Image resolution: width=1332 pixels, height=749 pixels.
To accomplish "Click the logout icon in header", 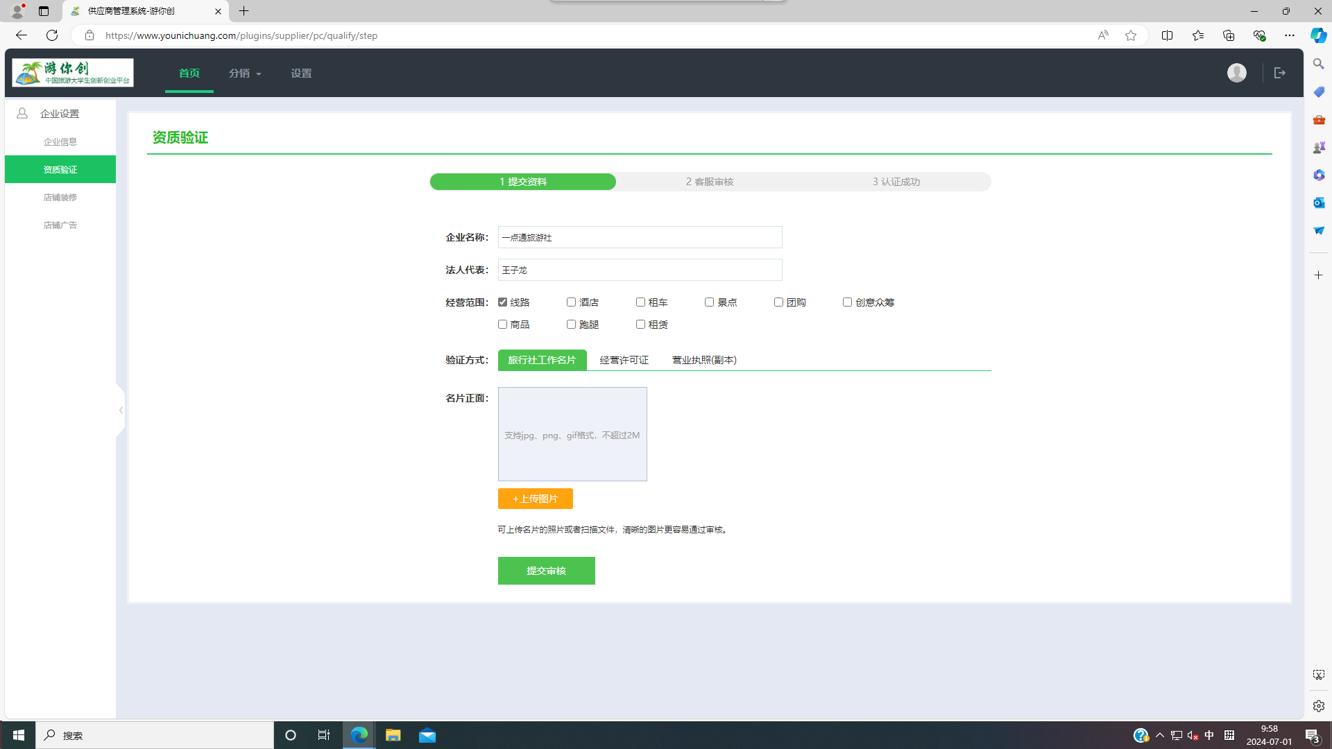I will 1279,73.
